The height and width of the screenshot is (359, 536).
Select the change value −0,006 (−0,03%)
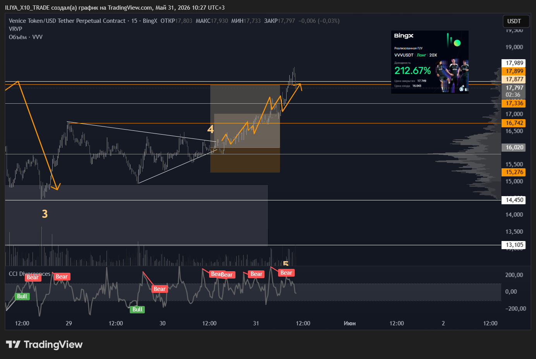pyautogui.click(x=319, y=21)
